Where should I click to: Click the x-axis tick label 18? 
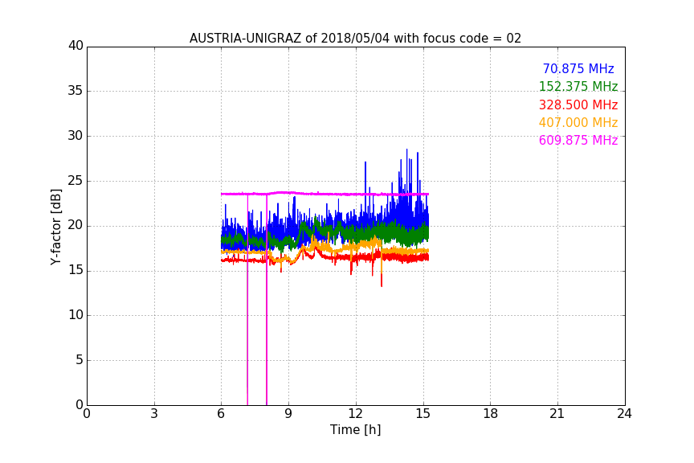point(491,414)
